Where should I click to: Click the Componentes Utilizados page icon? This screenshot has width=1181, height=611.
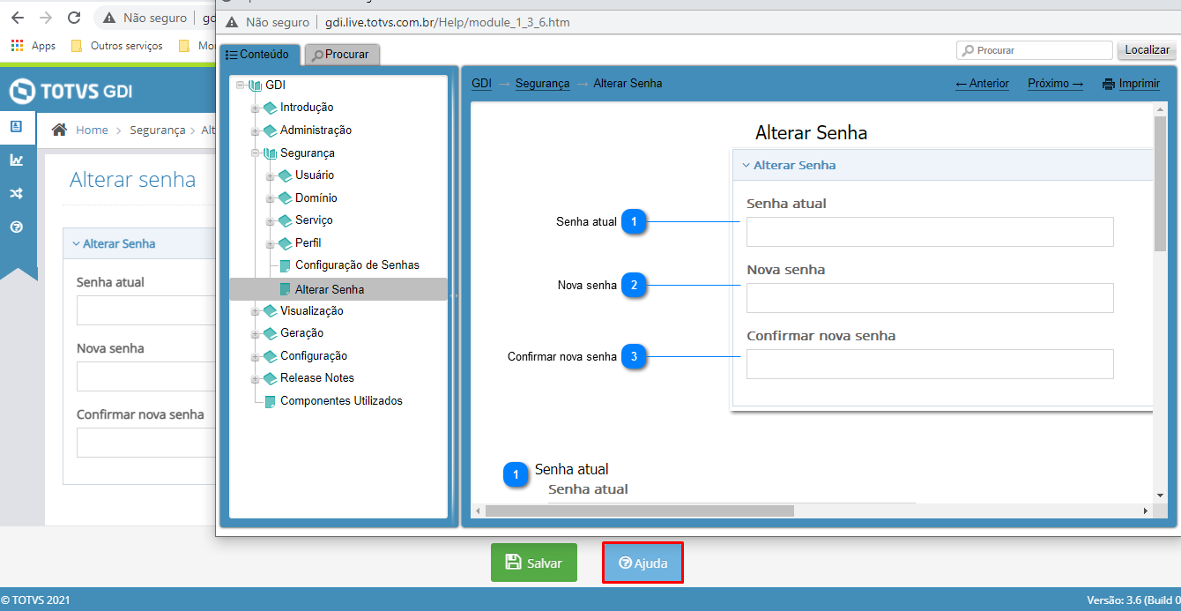[x=270, y=401]
